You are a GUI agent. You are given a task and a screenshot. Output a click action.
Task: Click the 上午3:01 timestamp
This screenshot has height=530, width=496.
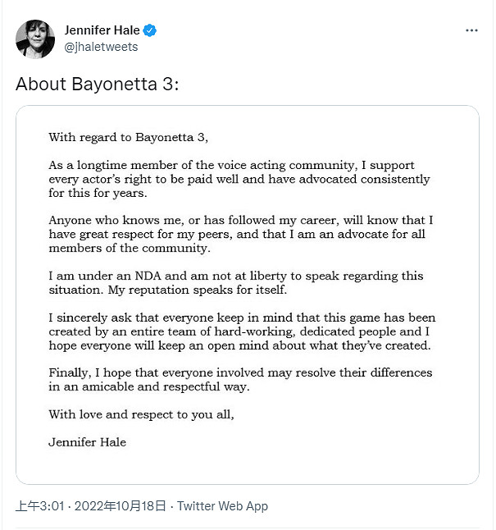tap(40, 506)
